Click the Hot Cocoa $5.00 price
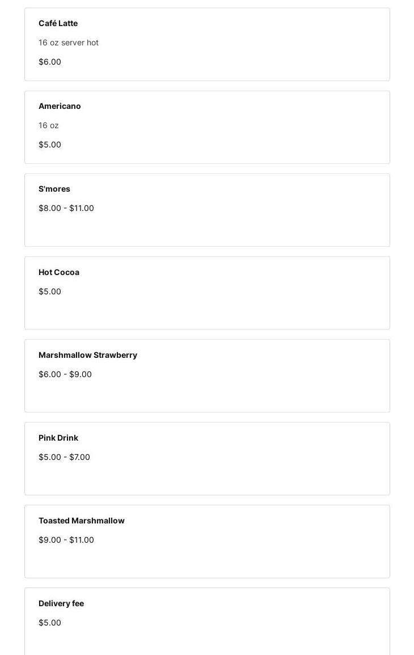The image size is (414, 655). tap(50, 291)
